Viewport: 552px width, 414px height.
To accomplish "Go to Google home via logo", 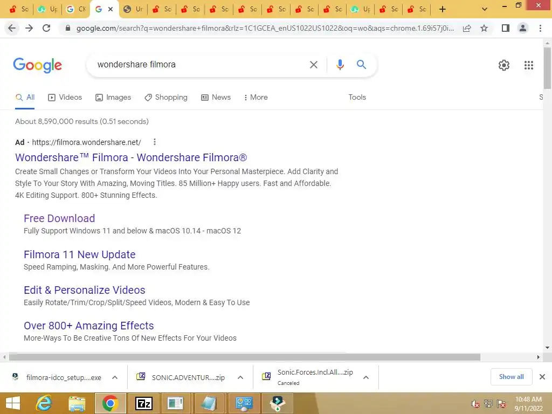I will [x=38, y=65].
